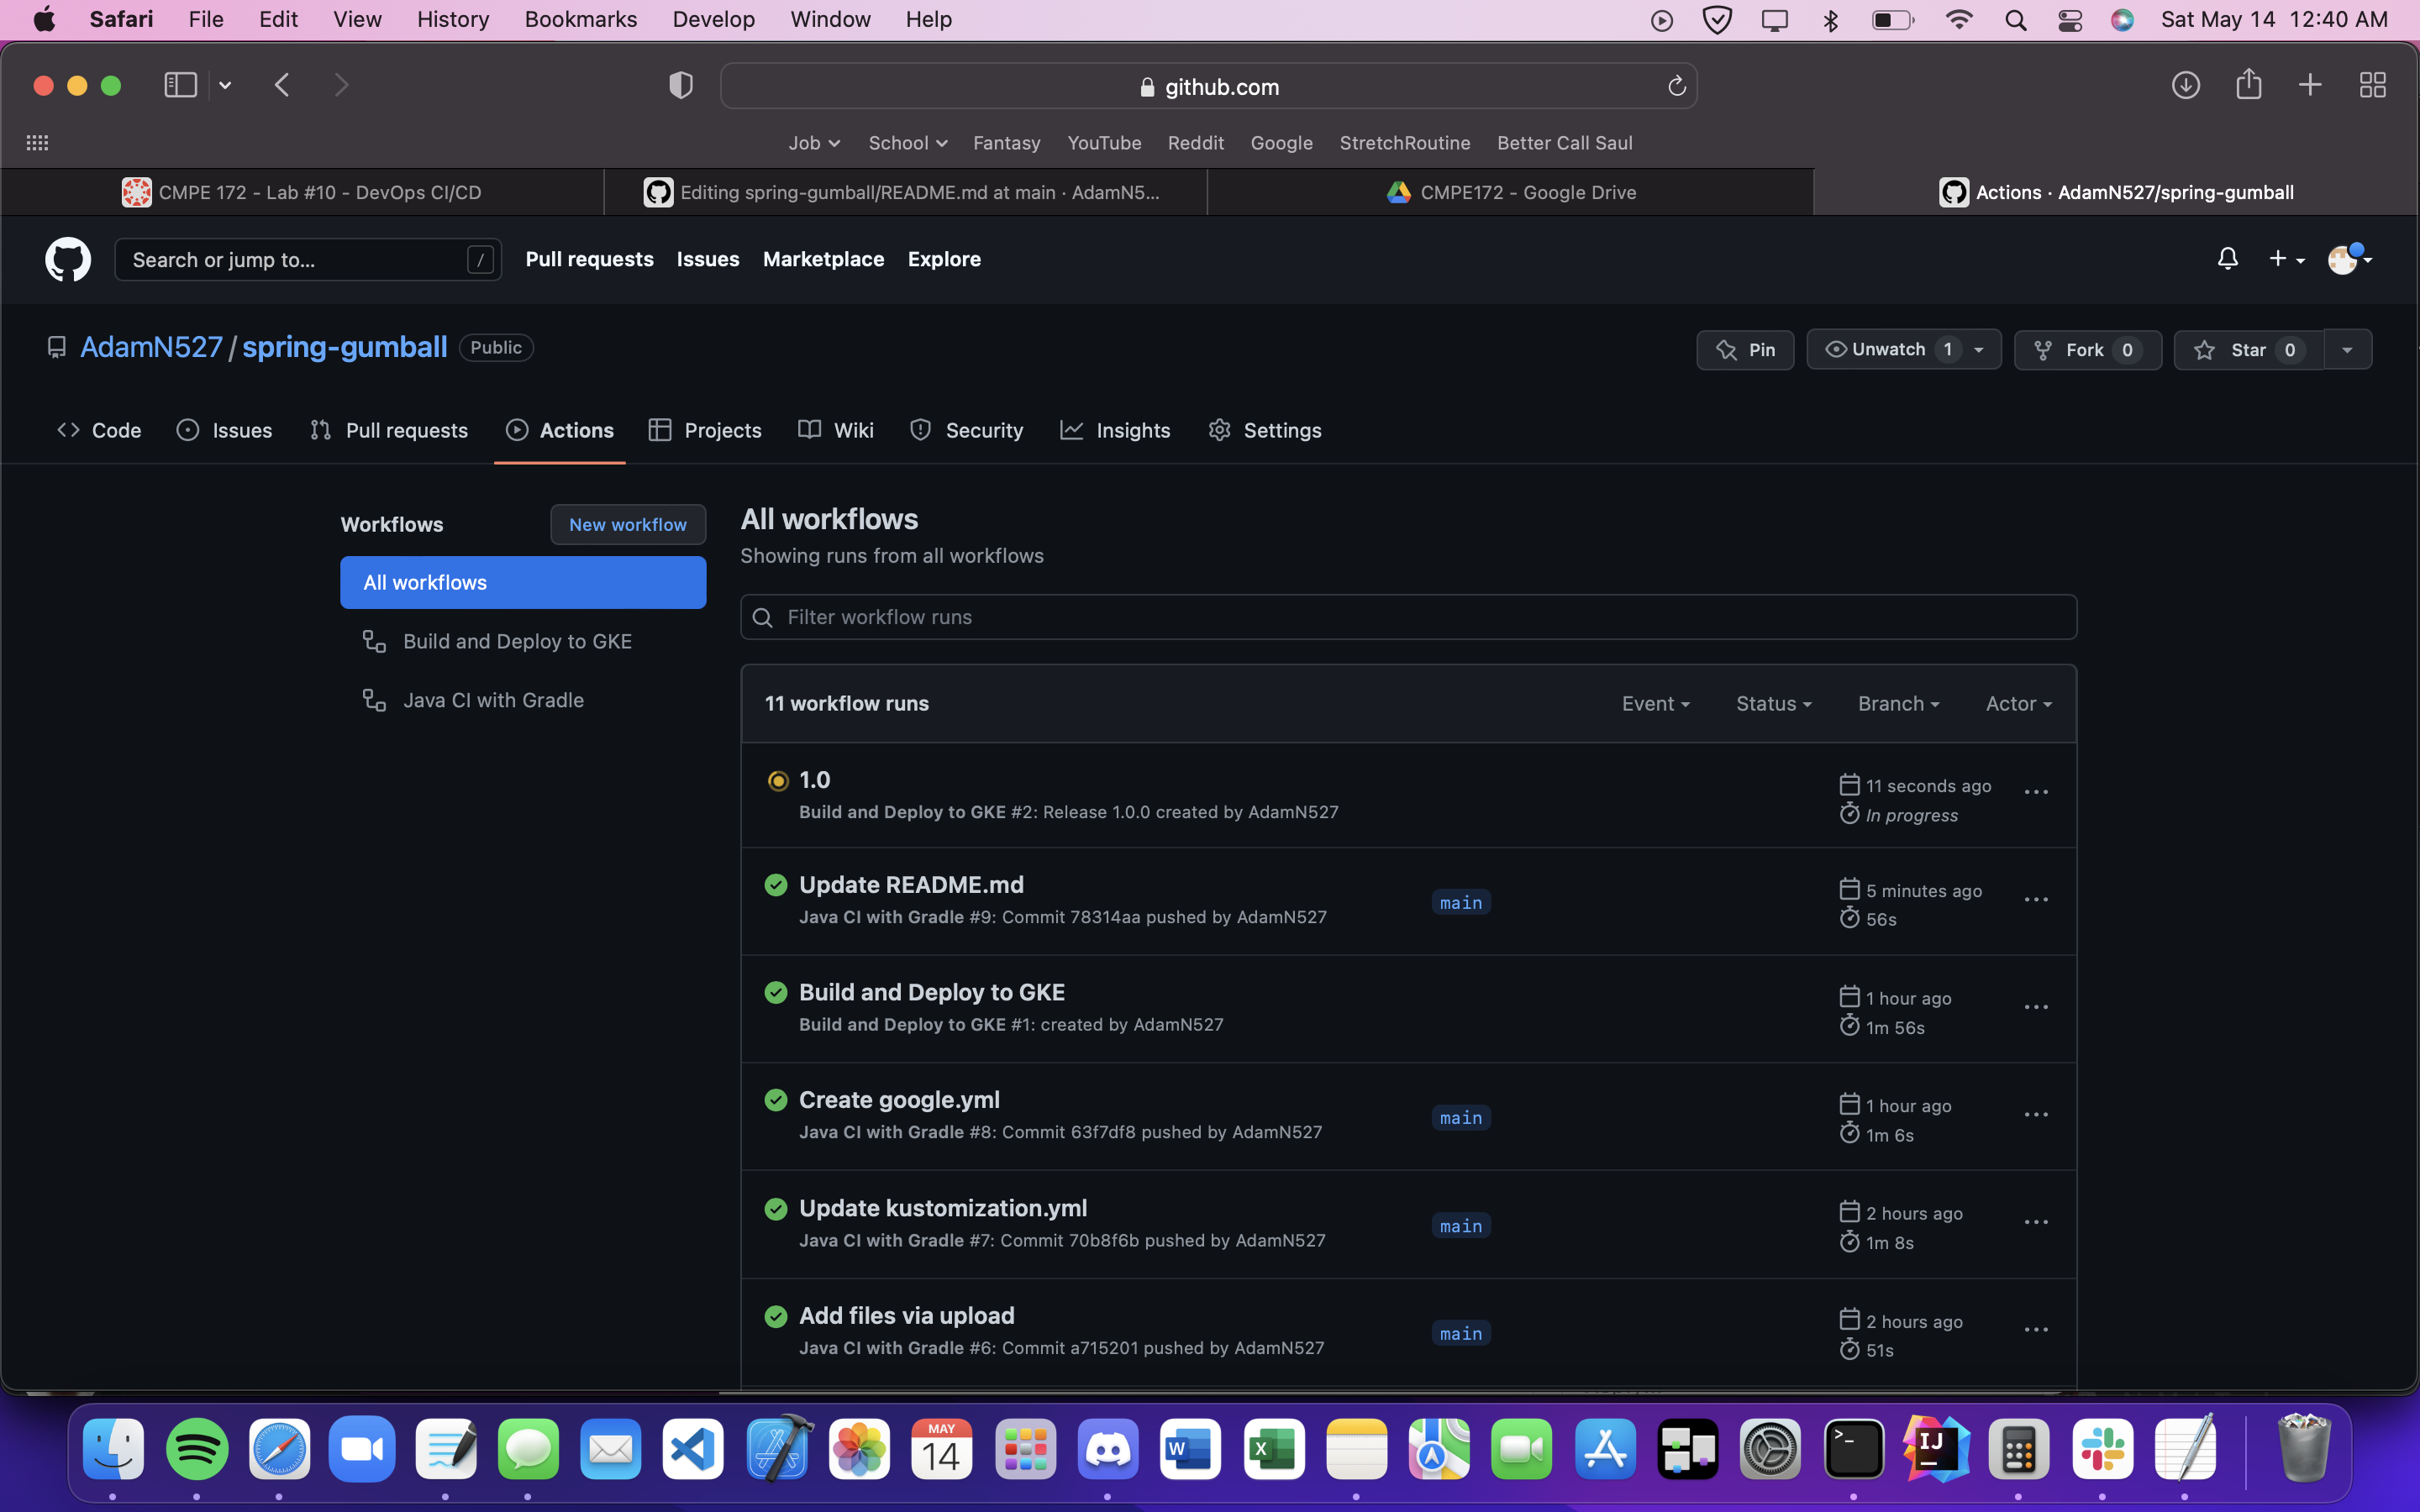Reload the page with the refresh icon
The width and height of the screenshot is (2420, 1512).
click(x=1677, y=87)
